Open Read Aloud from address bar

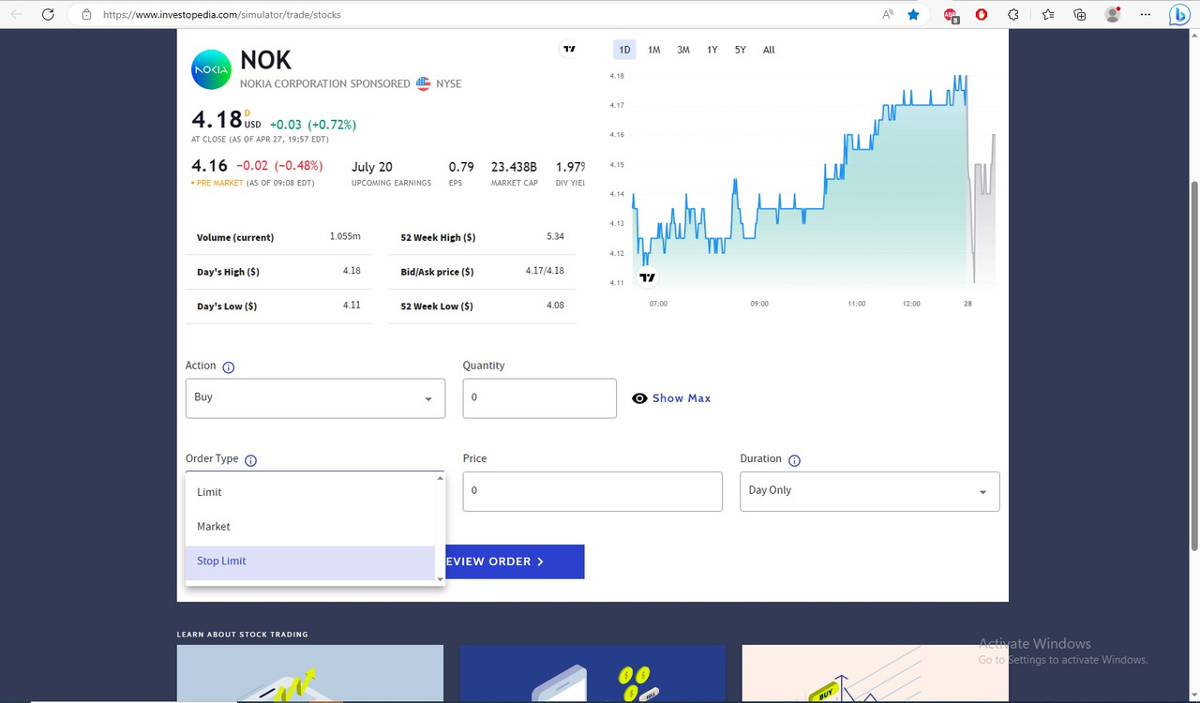888,14
